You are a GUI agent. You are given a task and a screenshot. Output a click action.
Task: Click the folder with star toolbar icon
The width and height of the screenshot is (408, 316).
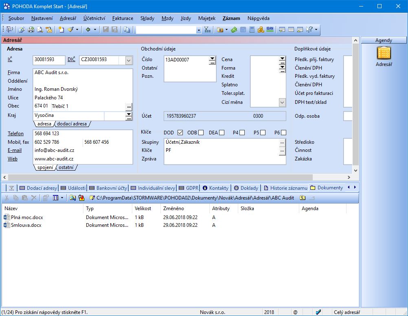220,29
